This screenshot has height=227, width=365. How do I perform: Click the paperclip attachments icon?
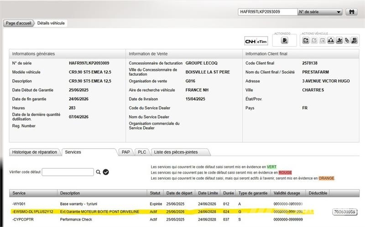(x=347, y=41)
